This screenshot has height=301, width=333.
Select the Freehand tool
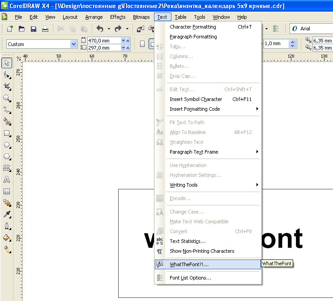coord(7,110)
